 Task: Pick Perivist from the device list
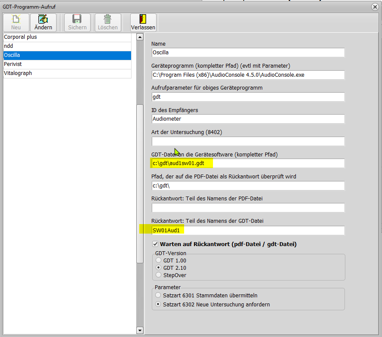click(x=67, y=64)
